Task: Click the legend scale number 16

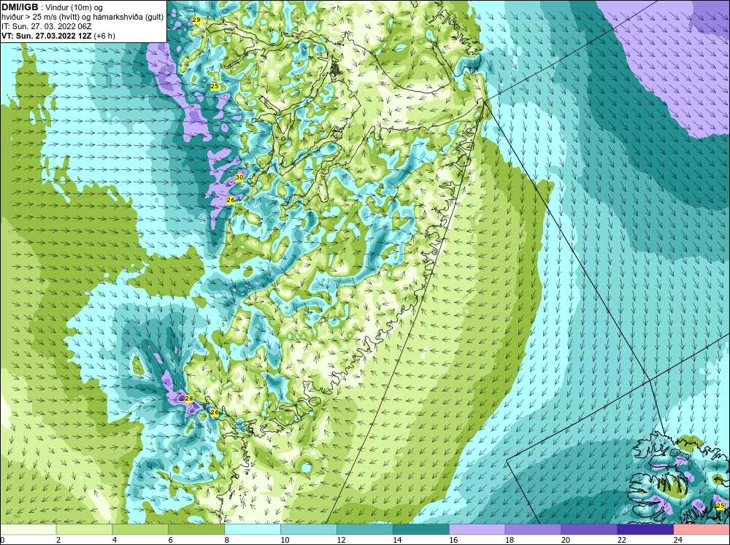Action: pos(453,540)
